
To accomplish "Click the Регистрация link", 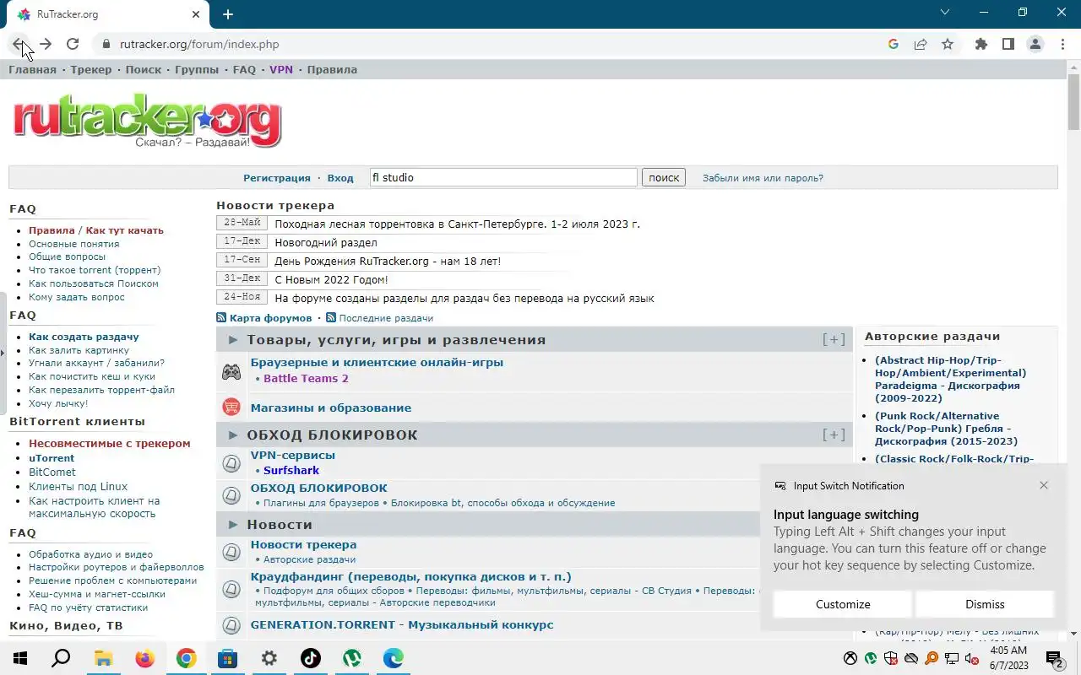I will pyautogui.click(x=277, y=178).
